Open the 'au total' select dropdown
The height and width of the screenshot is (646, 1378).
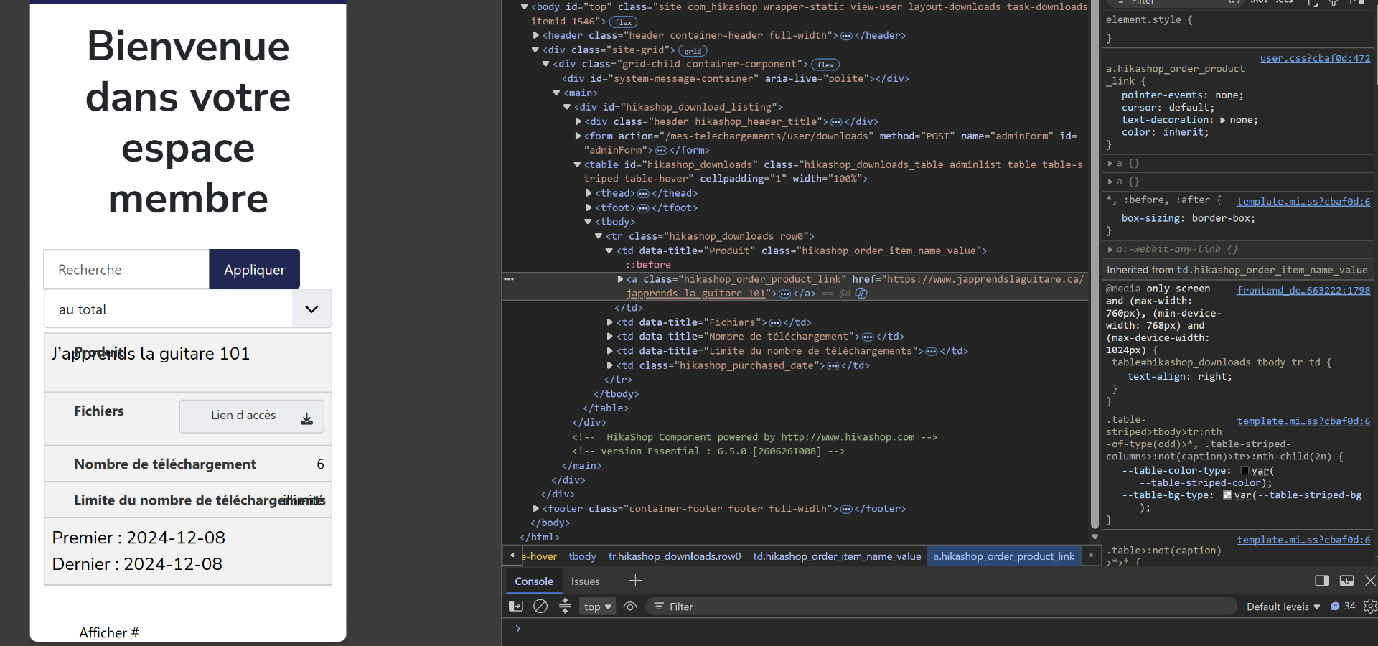click(x=188, y=309)
